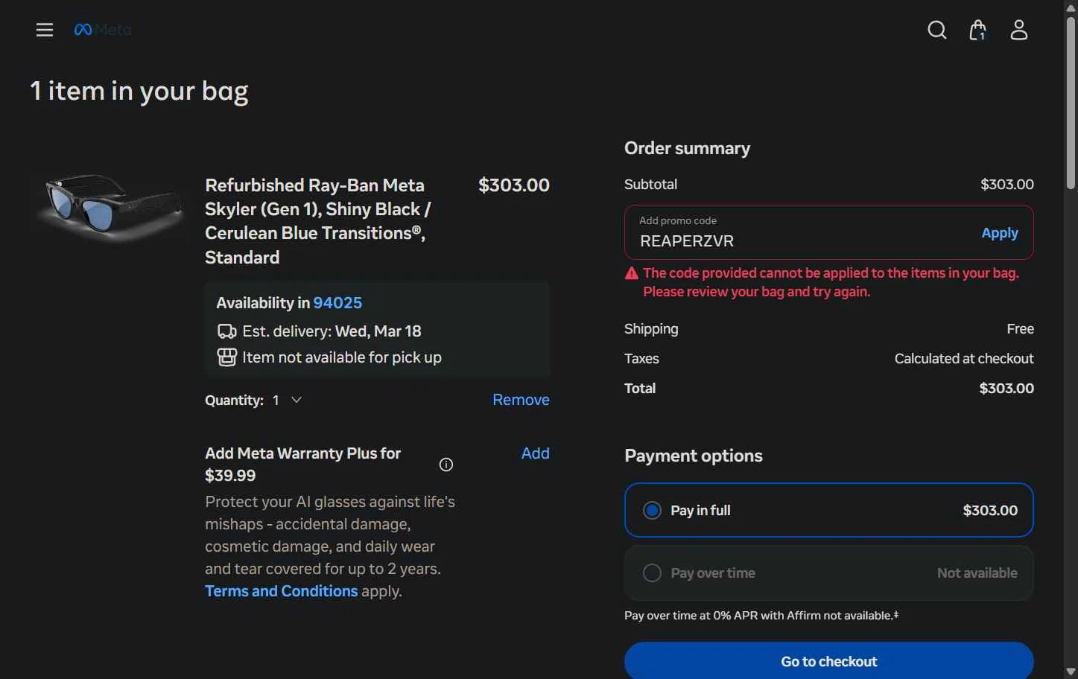Open the hamburger navigation menu
1078x679 pixels.
point(45,30)
